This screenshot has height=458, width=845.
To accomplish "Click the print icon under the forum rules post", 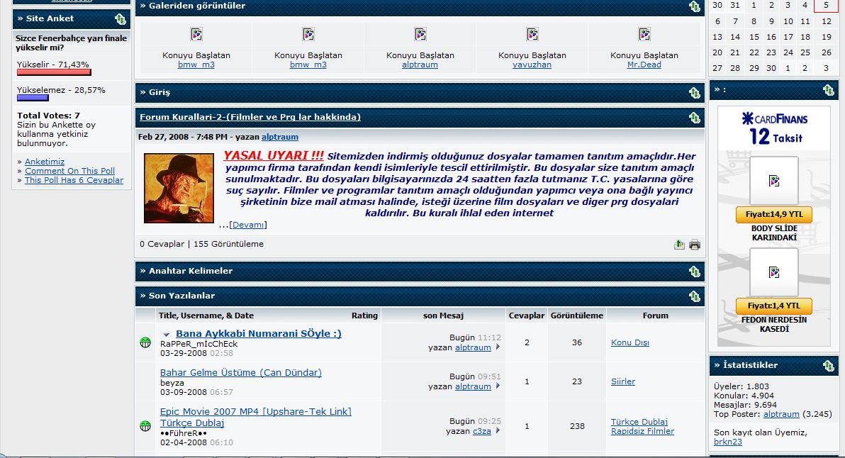I will (x=695, y=245).
